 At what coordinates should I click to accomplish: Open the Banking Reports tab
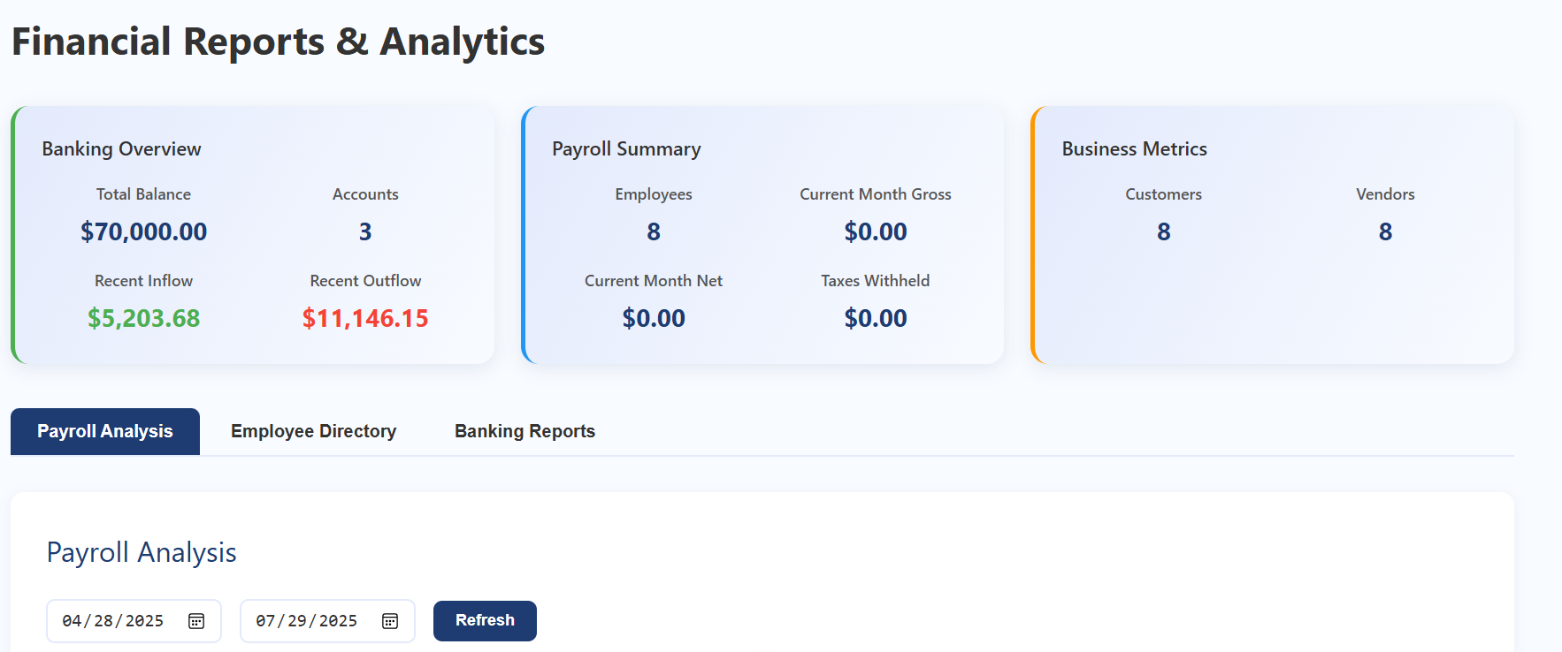(524, 431)
